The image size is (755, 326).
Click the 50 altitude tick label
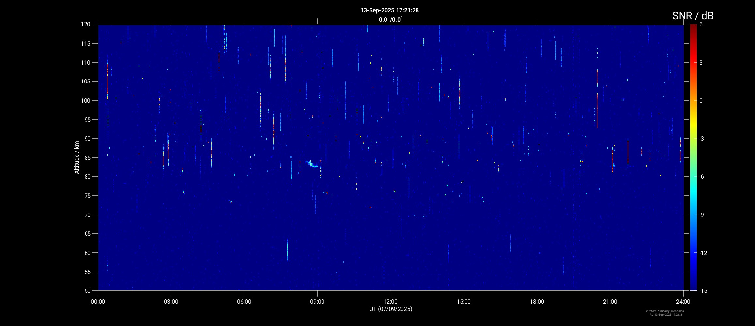coord(87,291)
